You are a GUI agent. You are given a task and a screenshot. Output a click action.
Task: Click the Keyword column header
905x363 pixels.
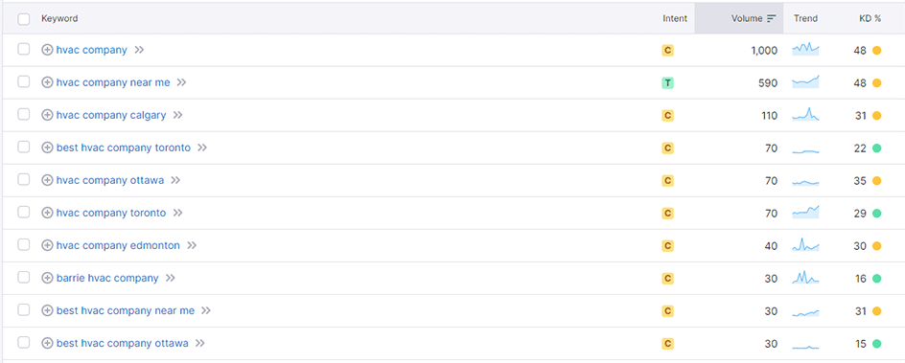[x=59, y=18]
